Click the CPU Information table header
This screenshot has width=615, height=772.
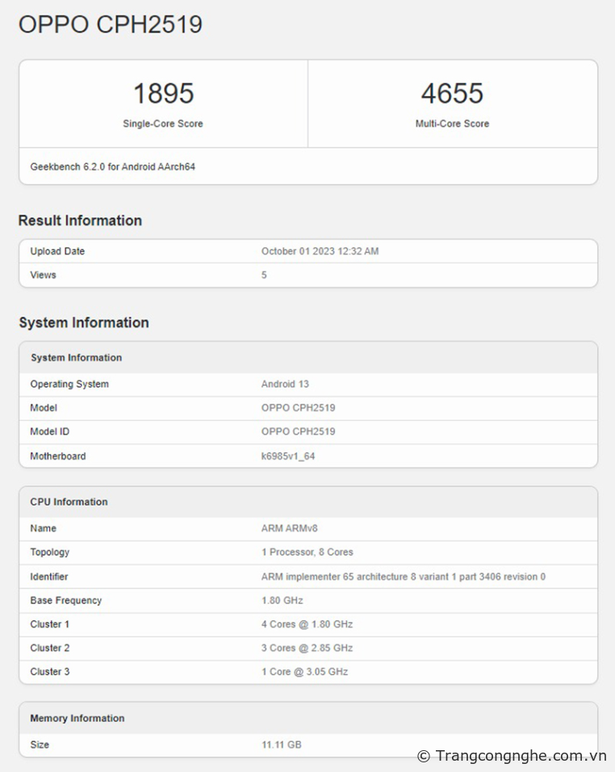[69, 502]
